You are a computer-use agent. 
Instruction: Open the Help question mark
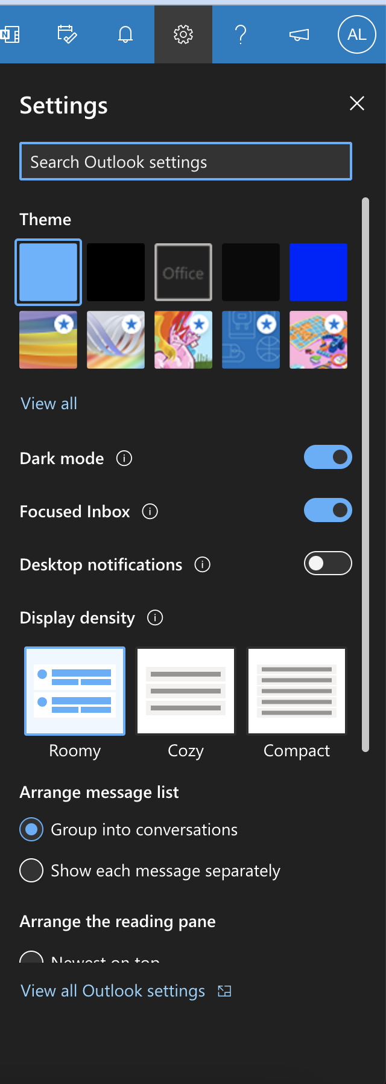point(241,34)
